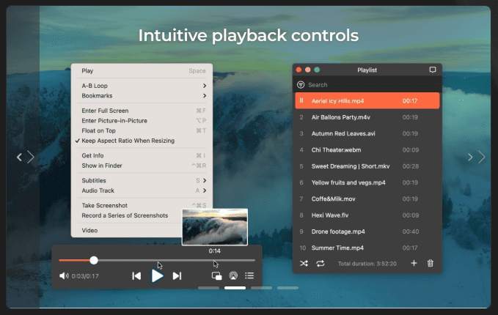Screen dimensions: 498x315
Task: Open AirPlay streaming from the control bar
Action: click(233, 275)
